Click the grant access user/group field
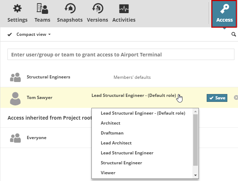Screen dimensions: 238x181 pos(121,55)
